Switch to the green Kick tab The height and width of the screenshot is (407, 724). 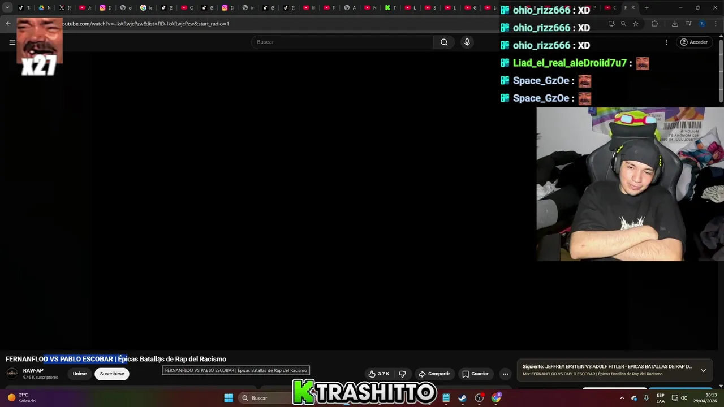pyautogui.click(x=390, y=8)
